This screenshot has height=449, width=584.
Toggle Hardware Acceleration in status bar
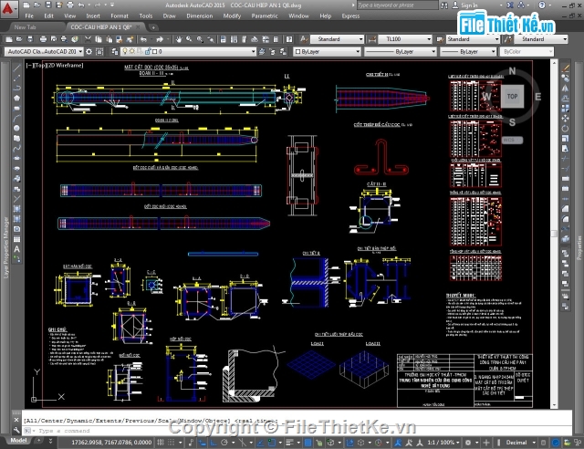(x=556, y=443)
